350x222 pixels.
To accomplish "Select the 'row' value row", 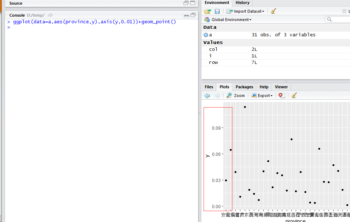I will pyautogui.click(x=276, y=62).
